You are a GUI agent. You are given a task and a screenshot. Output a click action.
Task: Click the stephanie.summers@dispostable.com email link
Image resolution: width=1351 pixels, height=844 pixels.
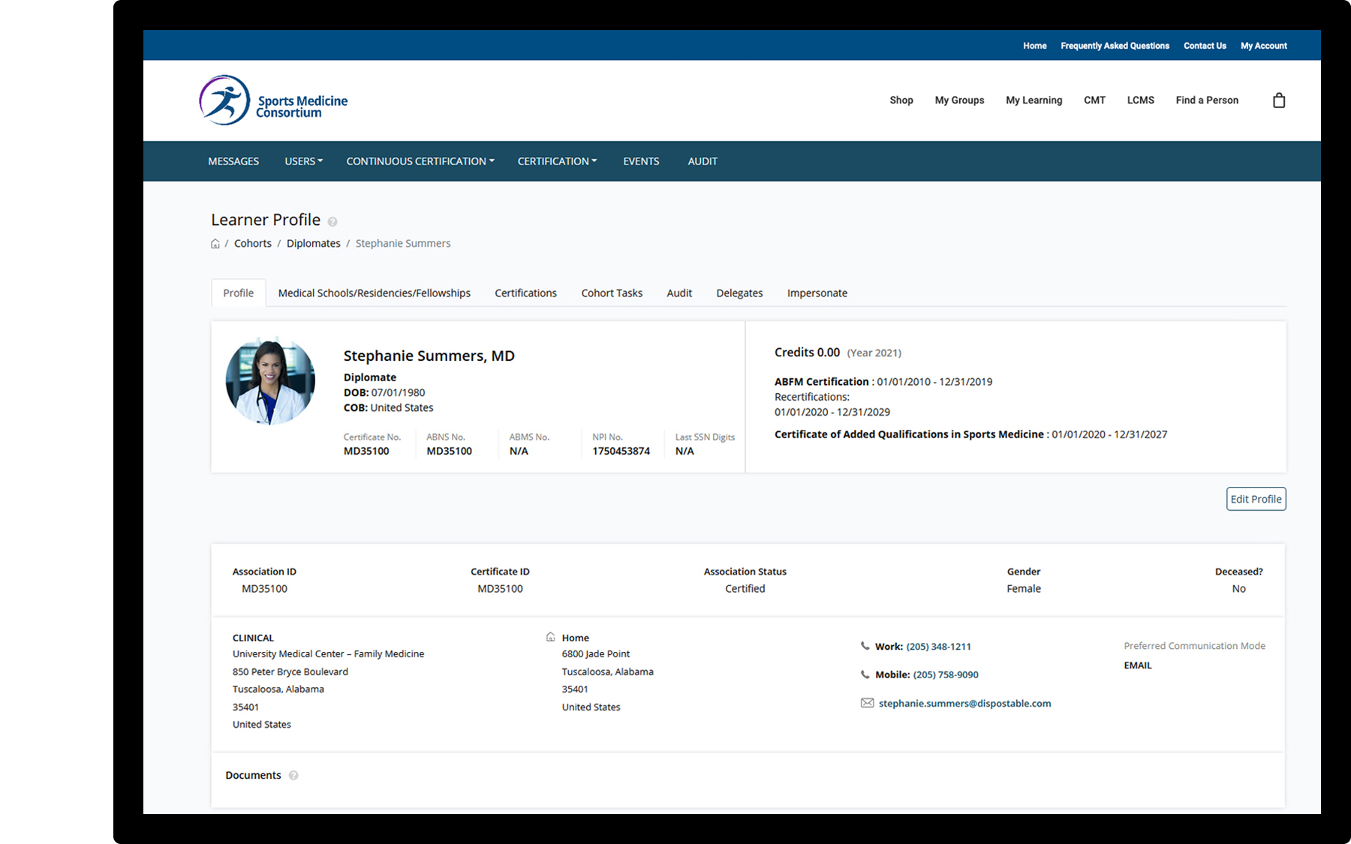pyautogui.click(x=964, y=704)
